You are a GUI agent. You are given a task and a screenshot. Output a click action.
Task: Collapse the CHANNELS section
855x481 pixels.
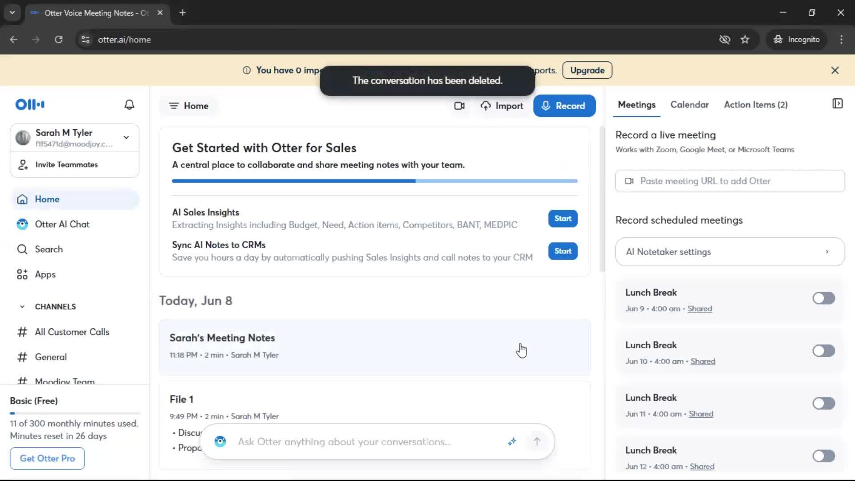[22, 306]
